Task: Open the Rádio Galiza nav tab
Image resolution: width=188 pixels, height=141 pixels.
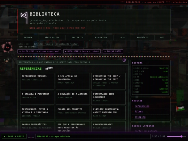Action: coord(52,38)
